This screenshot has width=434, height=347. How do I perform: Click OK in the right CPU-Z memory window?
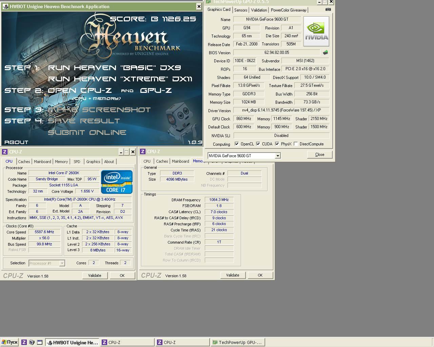coord(260,275)
